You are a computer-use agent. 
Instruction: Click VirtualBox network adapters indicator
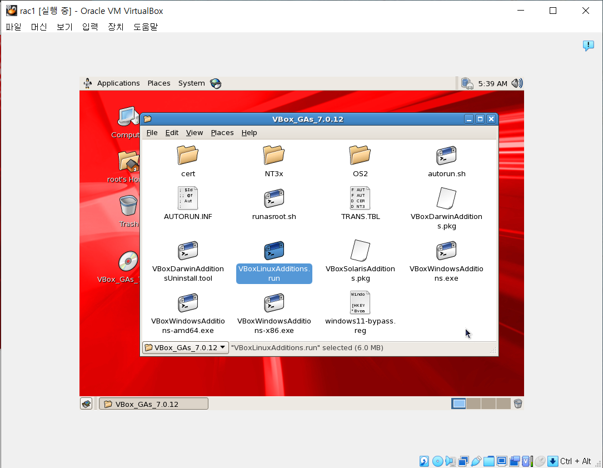click(x=464, y=461)
